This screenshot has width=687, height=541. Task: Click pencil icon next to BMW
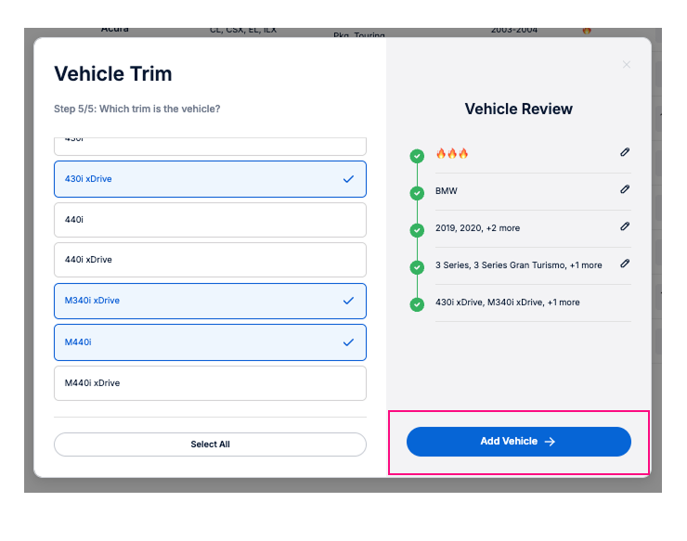tap(625, 189)
